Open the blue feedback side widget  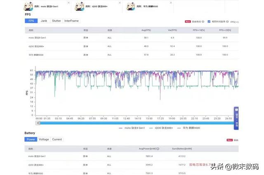click(236, 117)
